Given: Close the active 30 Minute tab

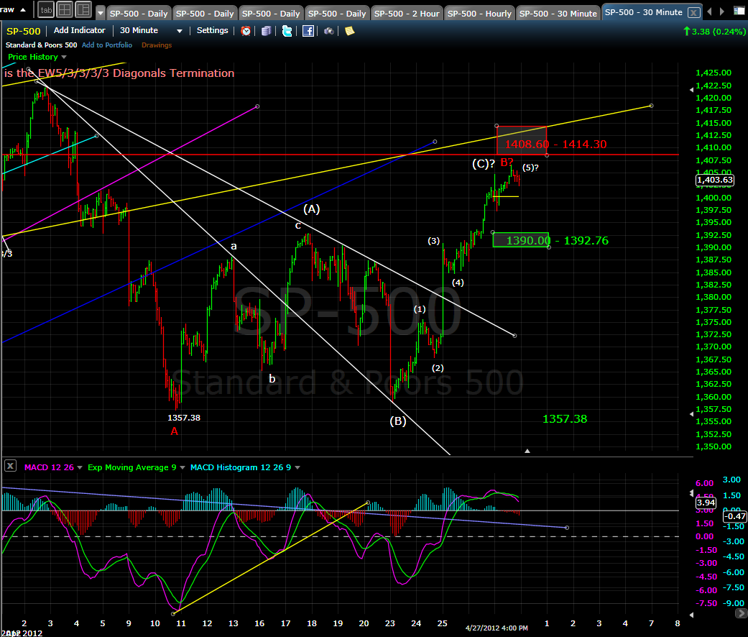Looking at the screenshot, I should pyautogui.click(x=693, y=13).
